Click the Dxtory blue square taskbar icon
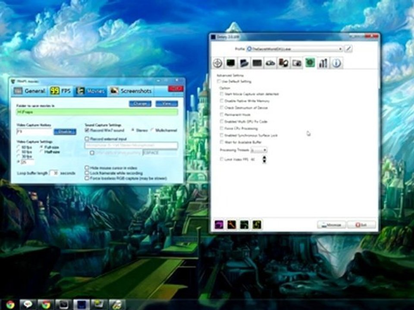The width and height of the screenshot is (414, 310). coord(81,304)
